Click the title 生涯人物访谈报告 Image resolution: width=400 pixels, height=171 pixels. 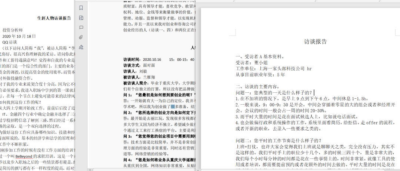(x=54, y=18)
